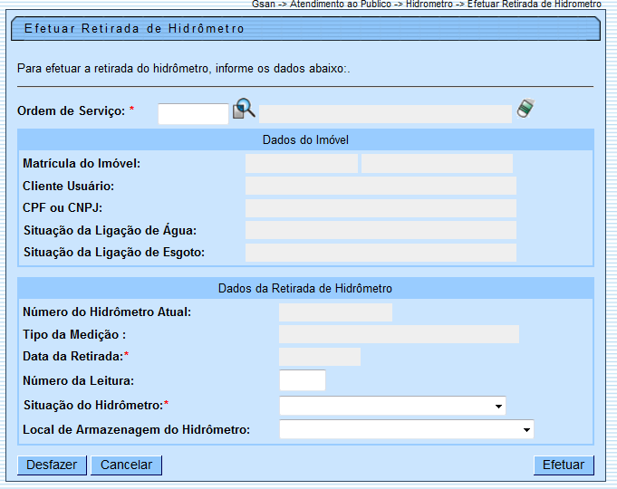Click the breadcrumb path text at top
Viewport: 617px width, 489px height.
pyautogui.click(x=427, y=4)
